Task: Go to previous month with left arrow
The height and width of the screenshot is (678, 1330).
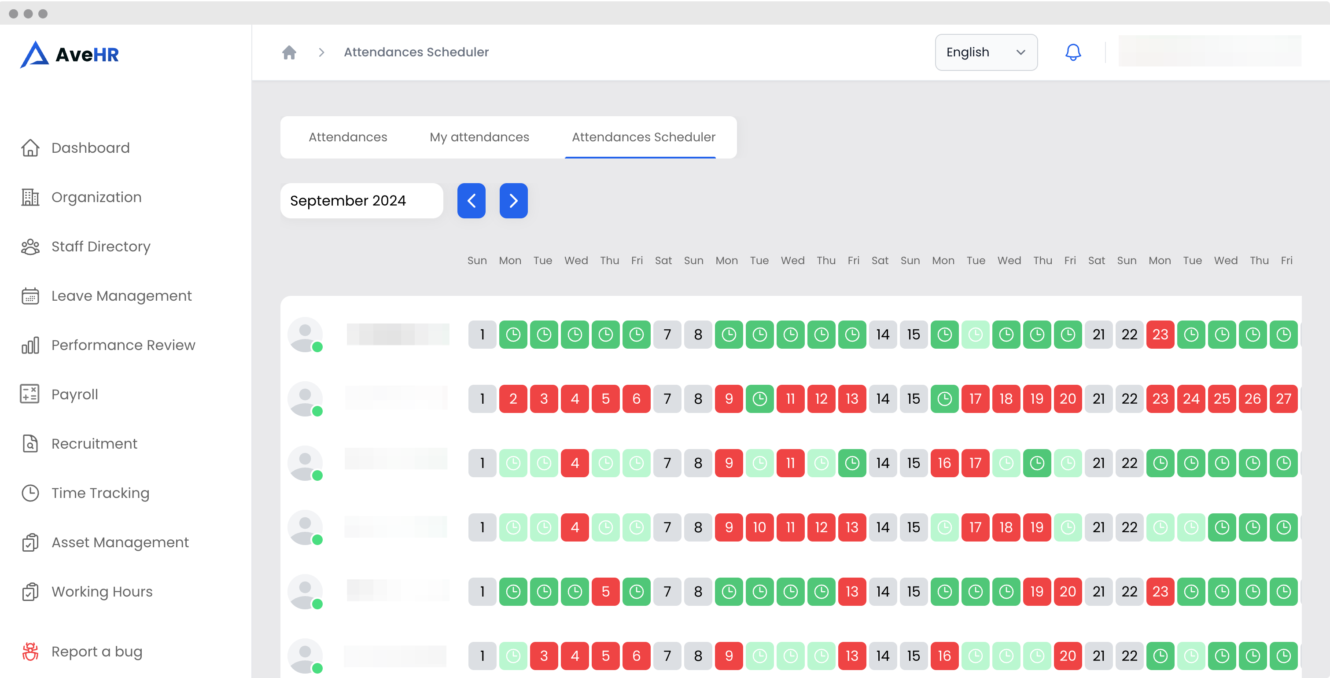Action: click(471, 200)
